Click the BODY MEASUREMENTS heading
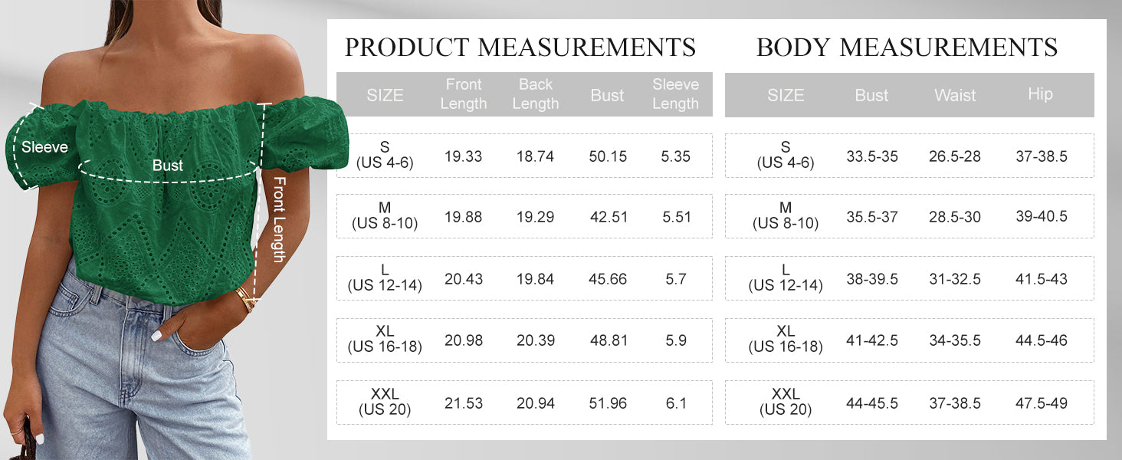1122x460 pixels. click(907, 48)
